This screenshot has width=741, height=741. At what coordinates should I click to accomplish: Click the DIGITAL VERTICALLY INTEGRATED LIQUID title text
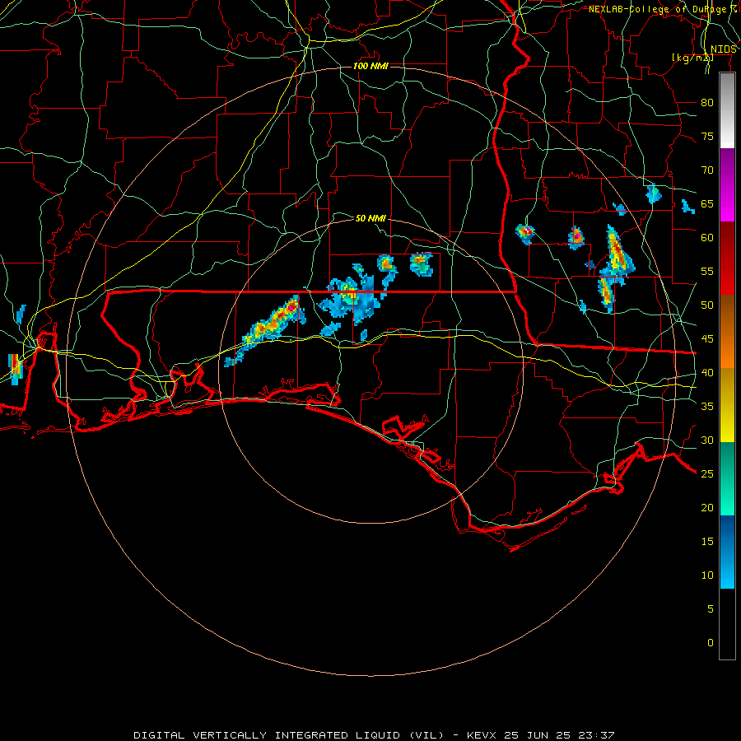[x=267, y=735]
